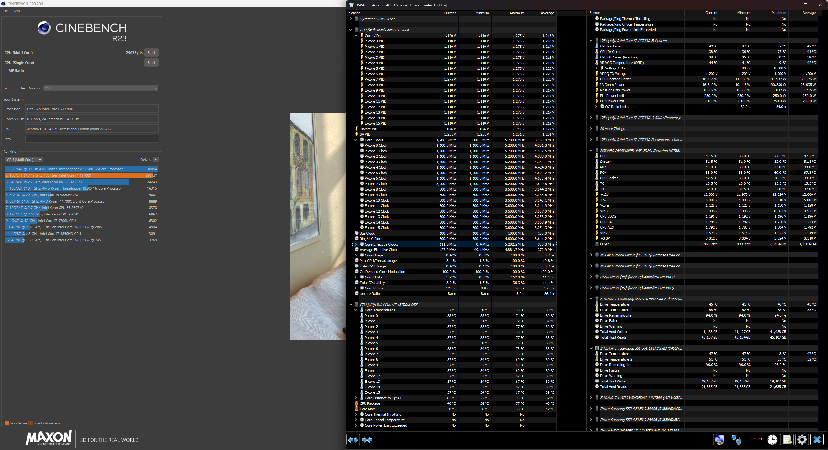828x450 pixels.
Task: Select the P-core 7 Clock row
Action: point(454,184)
